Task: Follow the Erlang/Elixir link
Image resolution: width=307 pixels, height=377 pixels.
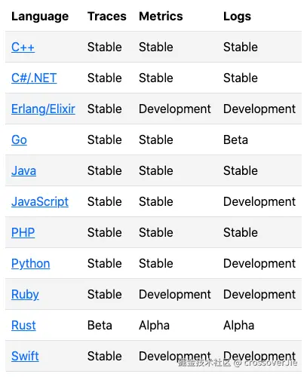Action: [x=43, y=109]
